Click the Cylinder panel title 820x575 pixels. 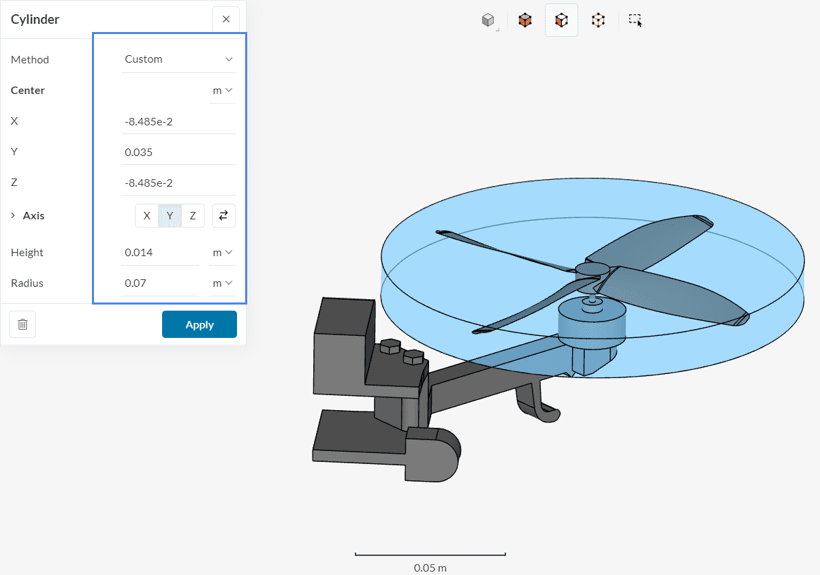click(x=35, y=19)
